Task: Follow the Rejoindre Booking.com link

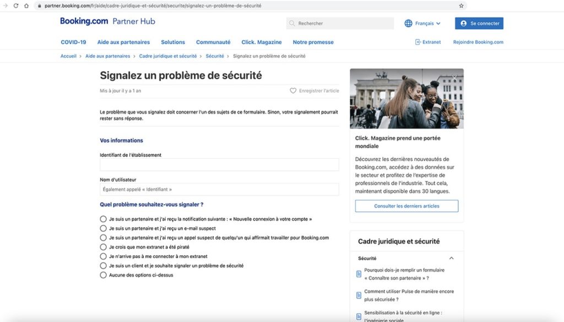Action: click(479, 42)
